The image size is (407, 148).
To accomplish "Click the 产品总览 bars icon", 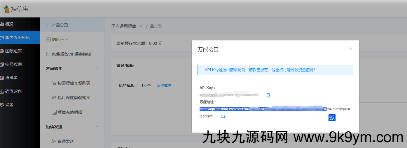I will click(48, 25).
